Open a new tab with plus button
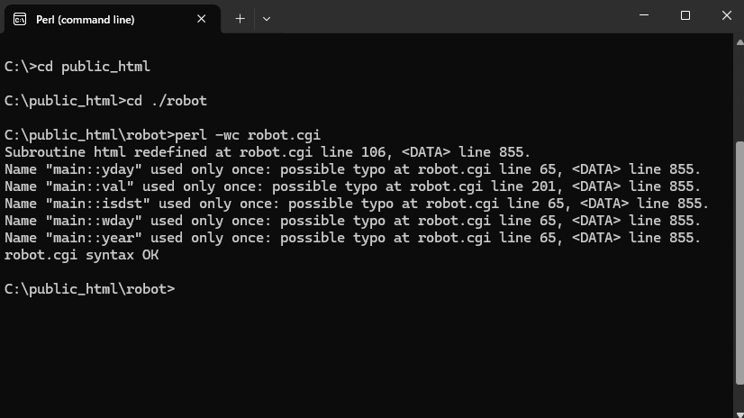The width and height of the screenshot is (744, 418). coord(240,18)
